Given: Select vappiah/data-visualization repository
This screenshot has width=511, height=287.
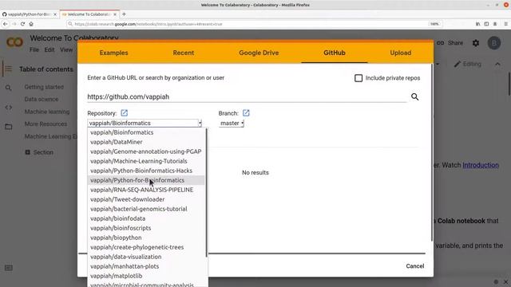Looking at the screenshot, I should (146, 257).
